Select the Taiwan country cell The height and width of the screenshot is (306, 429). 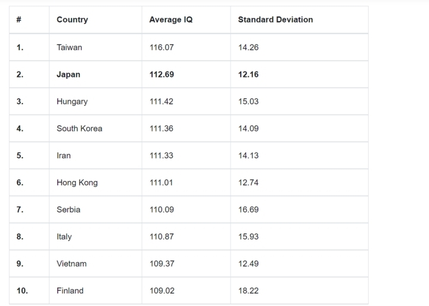69,47
